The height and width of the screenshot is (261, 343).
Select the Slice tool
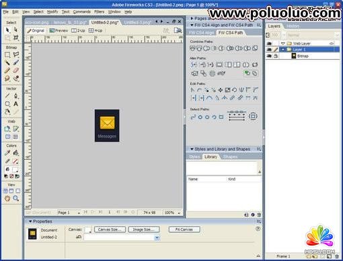[15, 129]
